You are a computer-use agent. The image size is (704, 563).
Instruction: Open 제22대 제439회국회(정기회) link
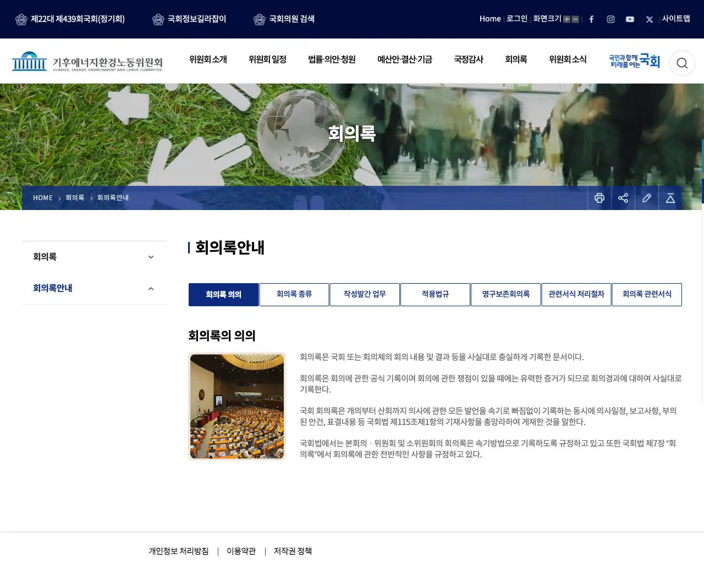(70, 19)
